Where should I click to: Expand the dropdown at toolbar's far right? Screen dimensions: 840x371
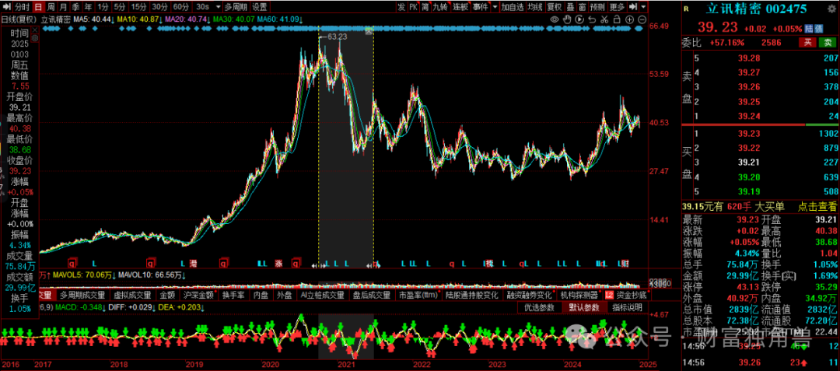point(642,6)
